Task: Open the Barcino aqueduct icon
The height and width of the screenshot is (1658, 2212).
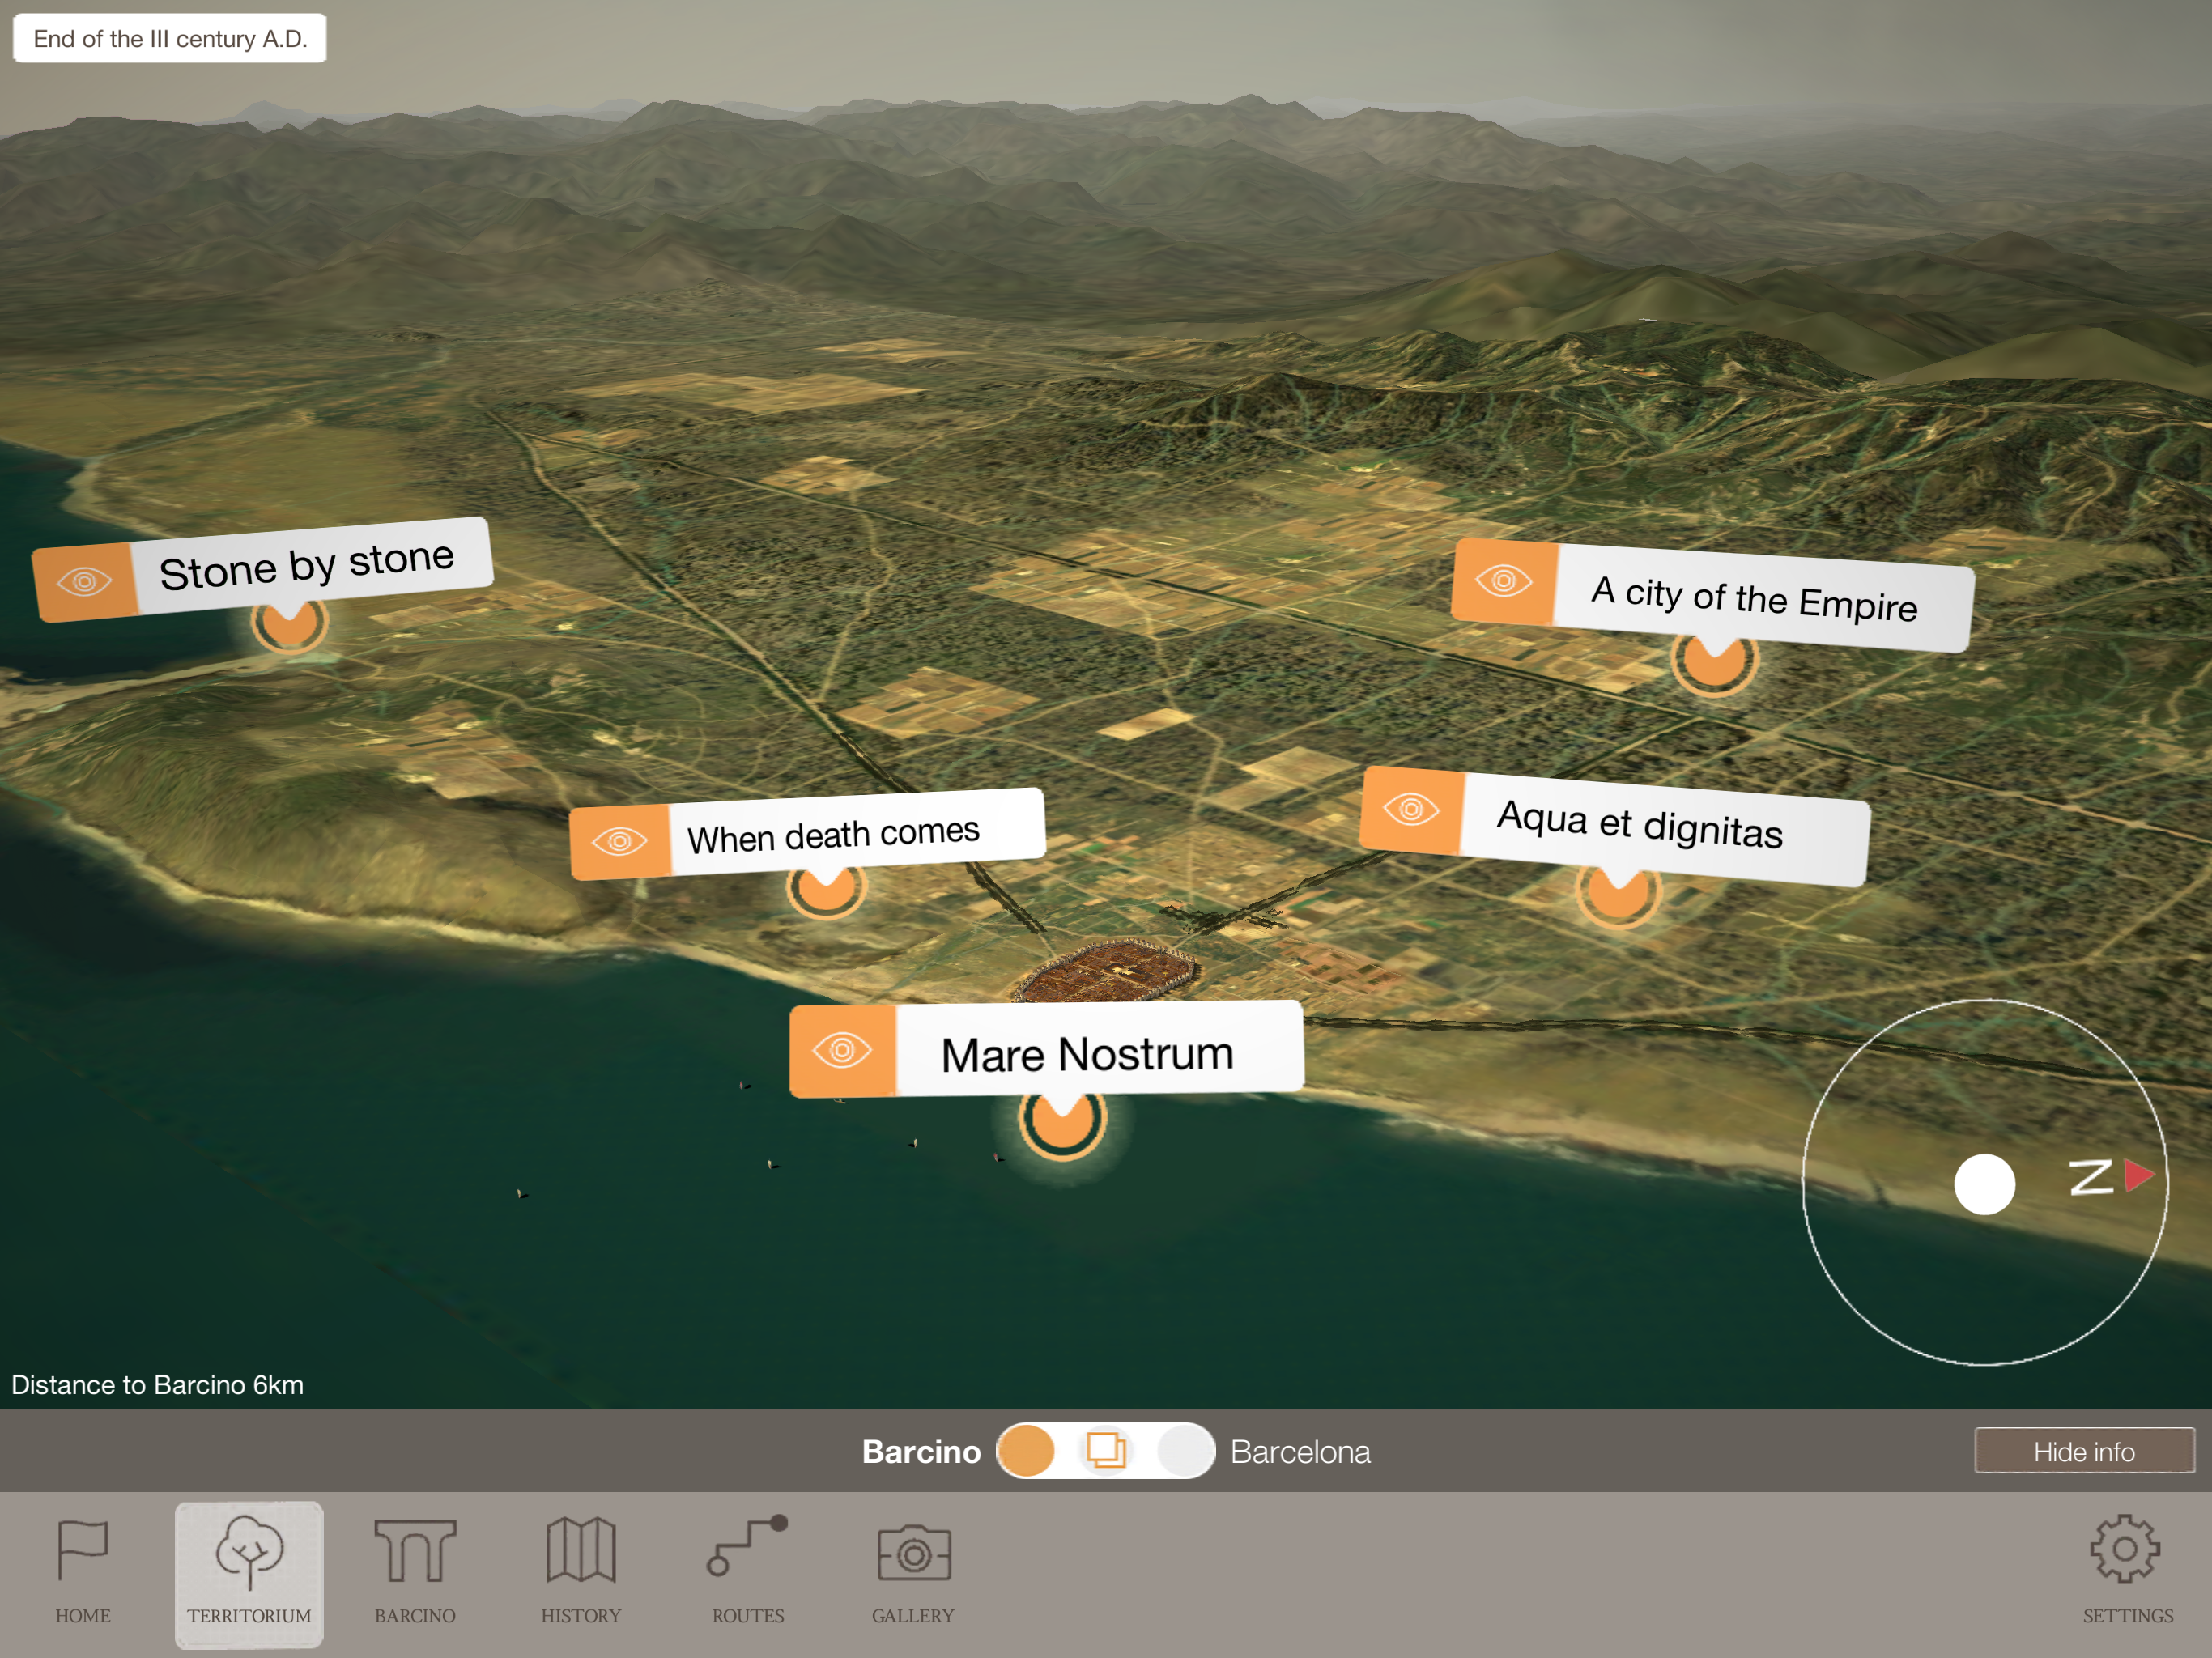Action: (x=415, y=1550)
